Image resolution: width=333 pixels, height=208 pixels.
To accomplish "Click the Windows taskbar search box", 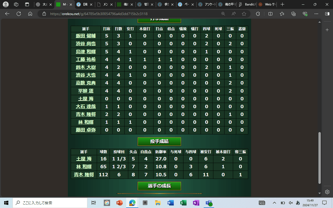I will (x=50, y=203).
